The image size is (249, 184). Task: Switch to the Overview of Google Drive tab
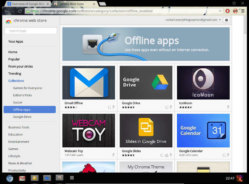pos(27,4)
